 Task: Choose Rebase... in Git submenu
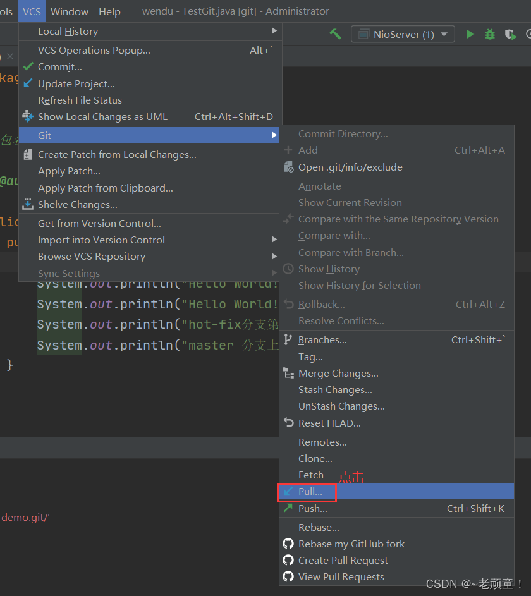pyautogui.click(x=397, y=527)
